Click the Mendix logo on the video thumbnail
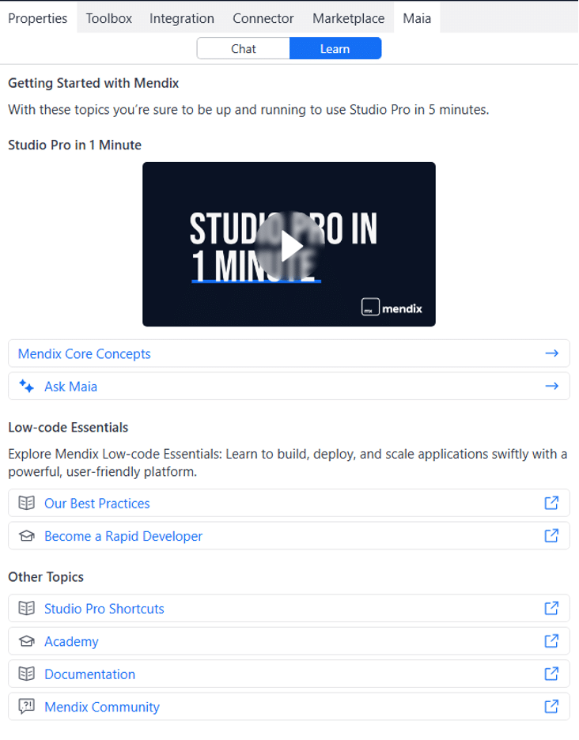579x740 pixels. pos(392,308)
